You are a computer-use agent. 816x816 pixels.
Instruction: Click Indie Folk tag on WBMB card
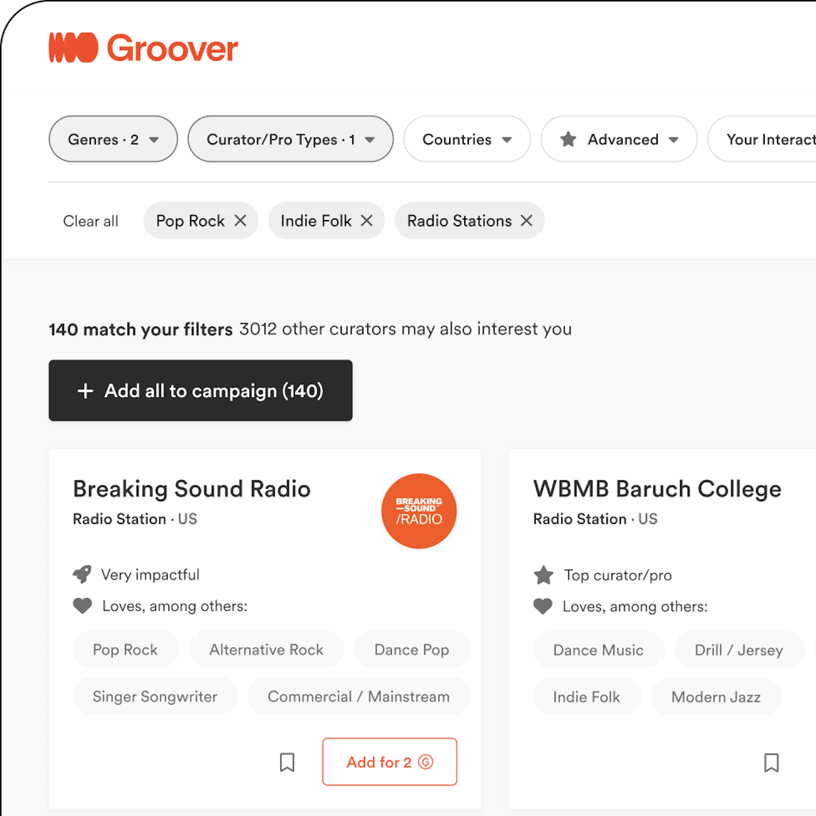[587, 697]
